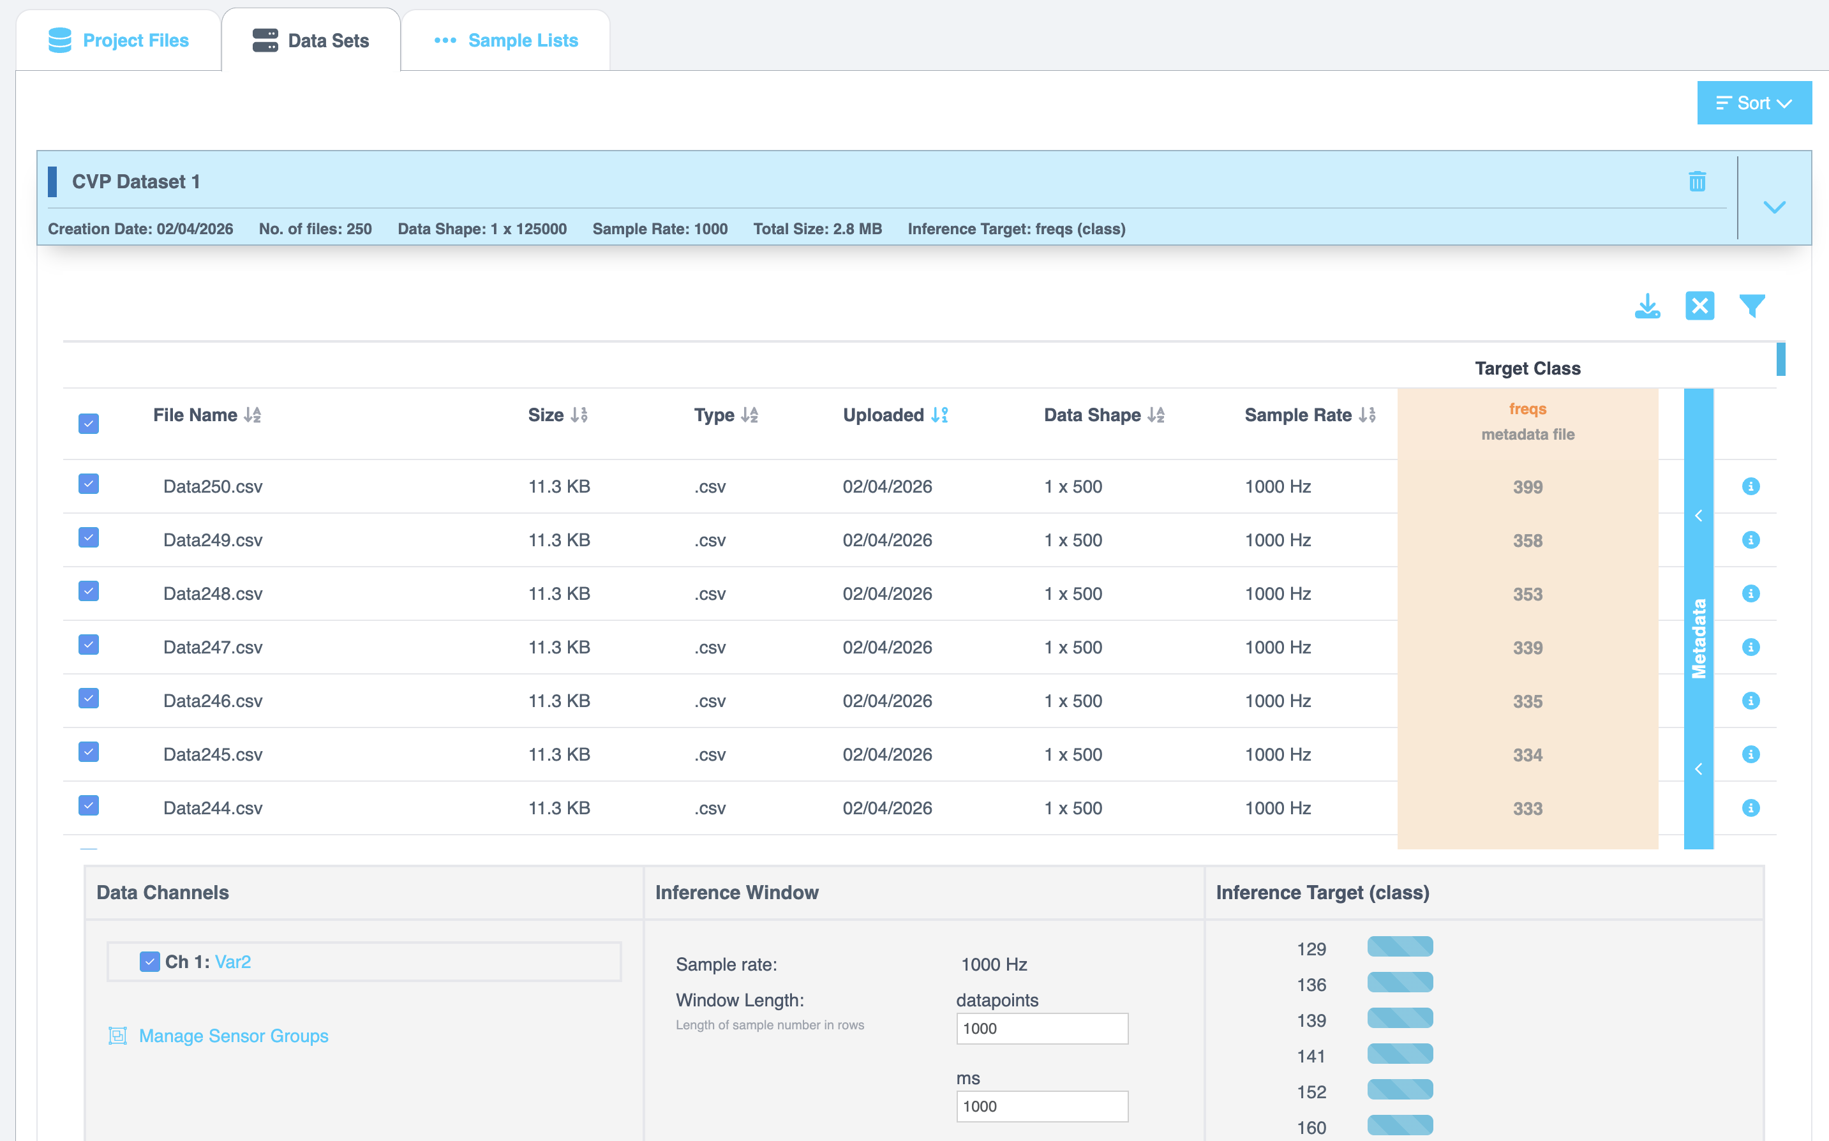Sort by Uploaded column icon
Image resolution: width=1829 pixels, height=1141 pixels.
tap(939, 415)
